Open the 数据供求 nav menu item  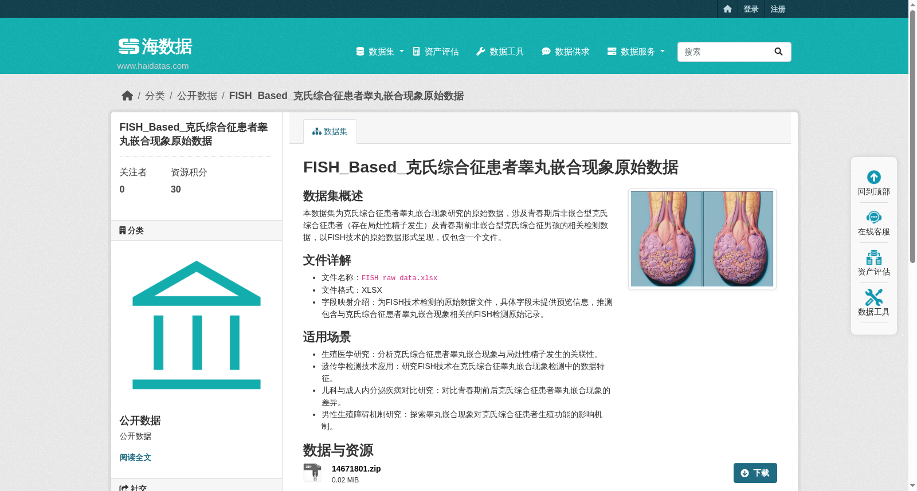click(x=565, y=52)
